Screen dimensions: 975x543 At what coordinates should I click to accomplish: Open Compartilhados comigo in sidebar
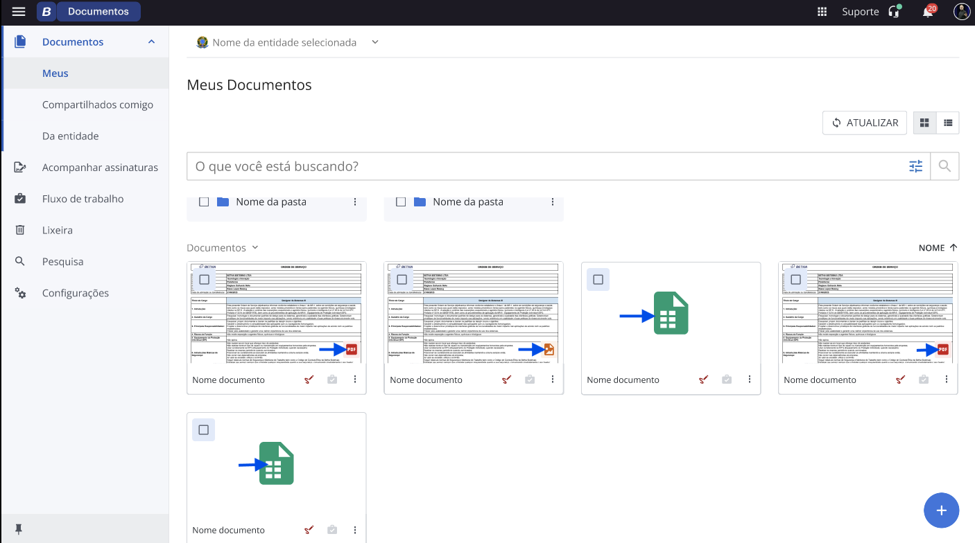pos(97,105)
